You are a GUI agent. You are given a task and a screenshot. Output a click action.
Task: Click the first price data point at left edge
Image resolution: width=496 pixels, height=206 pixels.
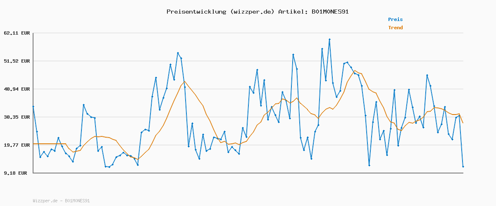coord(33,107)
